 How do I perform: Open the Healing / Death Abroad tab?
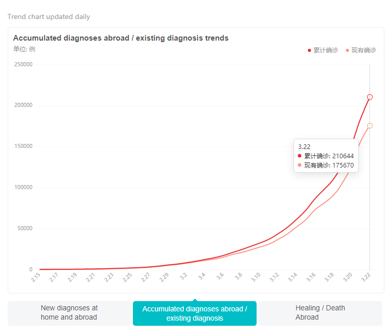(320, 312)
